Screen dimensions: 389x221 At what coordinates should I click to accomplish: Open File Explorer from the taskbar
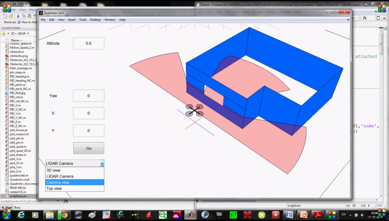49,215
